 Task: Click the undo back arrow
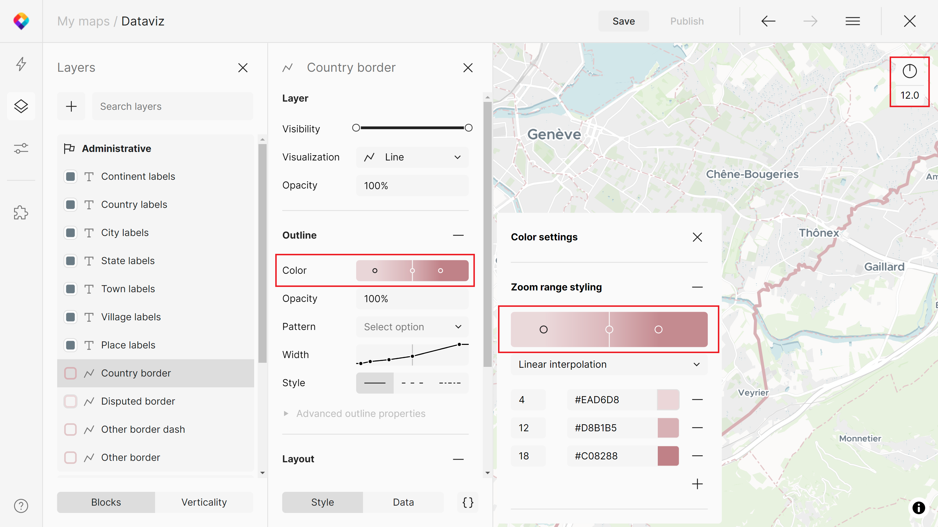point(768,21)
